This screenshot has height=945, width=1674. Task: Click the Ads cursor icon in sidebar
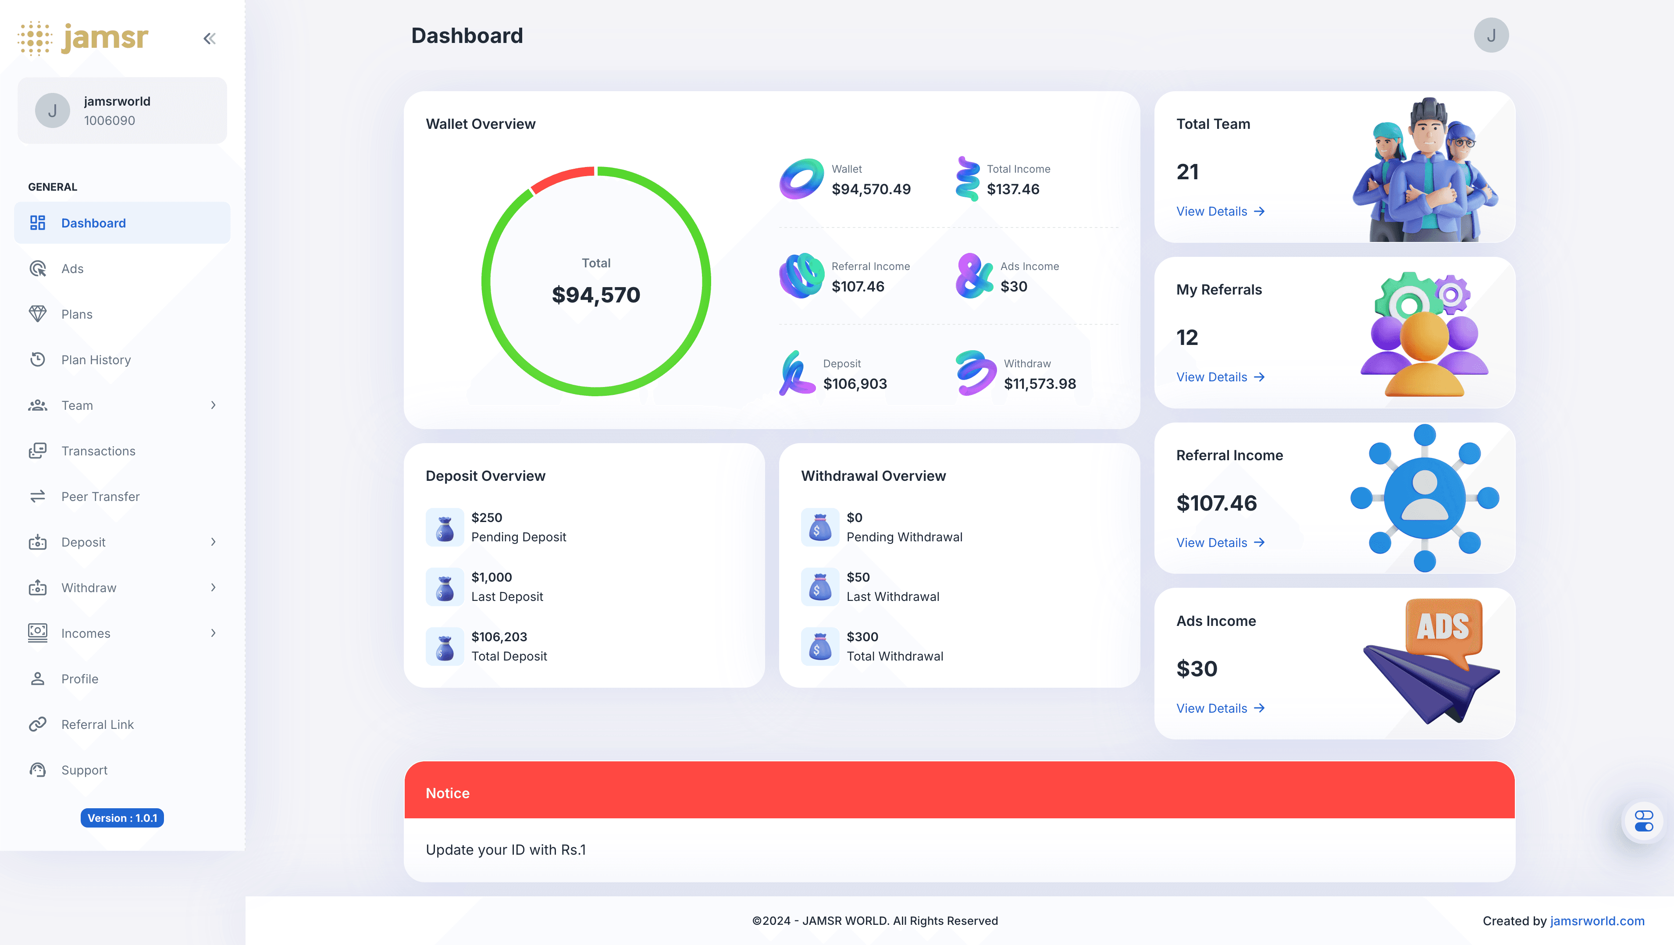click(x=38, y=268)
